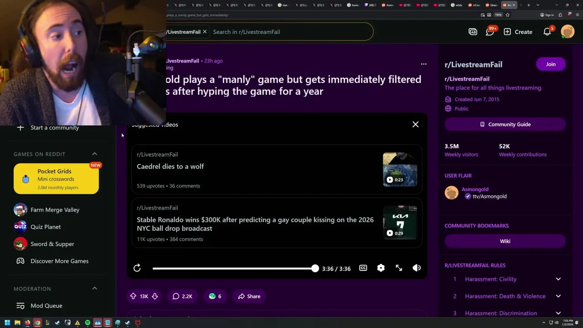Mute the video volume
This screenshot has width=583, height=328.
point(417,268)
